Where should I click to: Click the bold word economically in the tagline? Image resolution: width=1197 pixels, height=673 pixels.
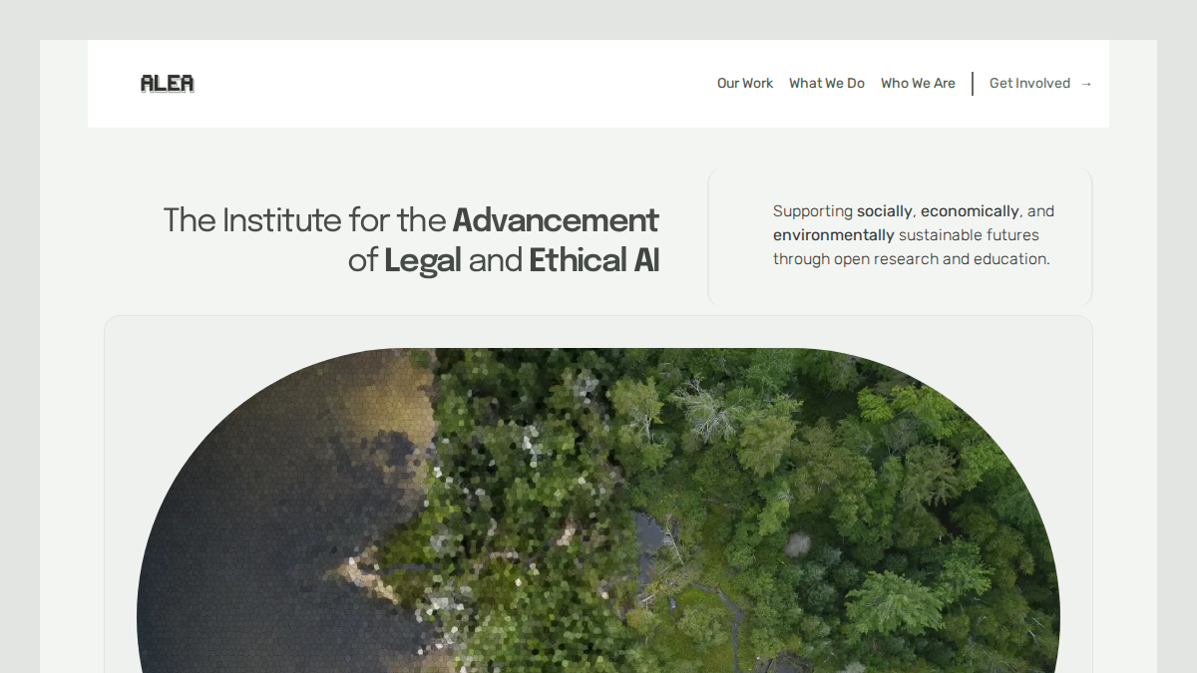[970, 211]
